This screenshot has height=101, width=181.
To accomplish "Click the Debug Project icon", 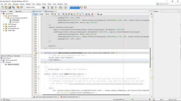I will (60, 7).
